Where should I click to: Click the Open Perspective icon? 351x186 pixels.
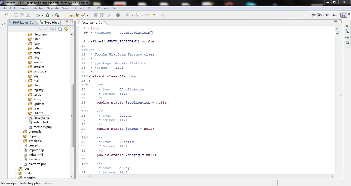[314, 15]
